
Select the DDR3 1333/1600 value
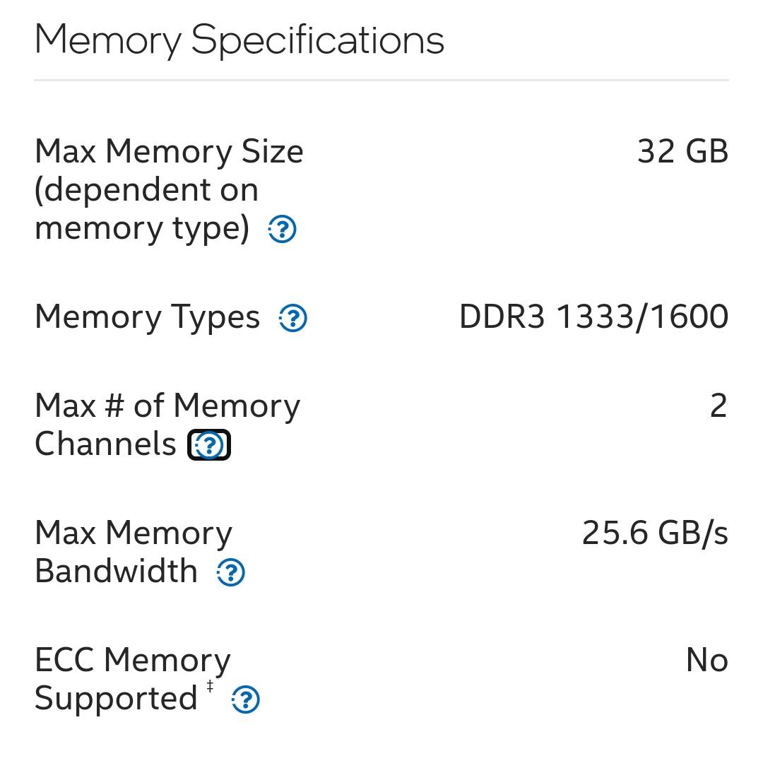click(593, 317)
